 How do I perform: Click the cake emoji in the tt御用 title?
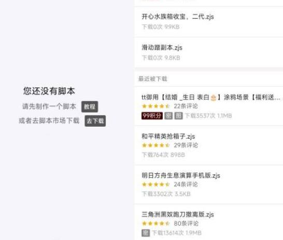tap(214, 98)
